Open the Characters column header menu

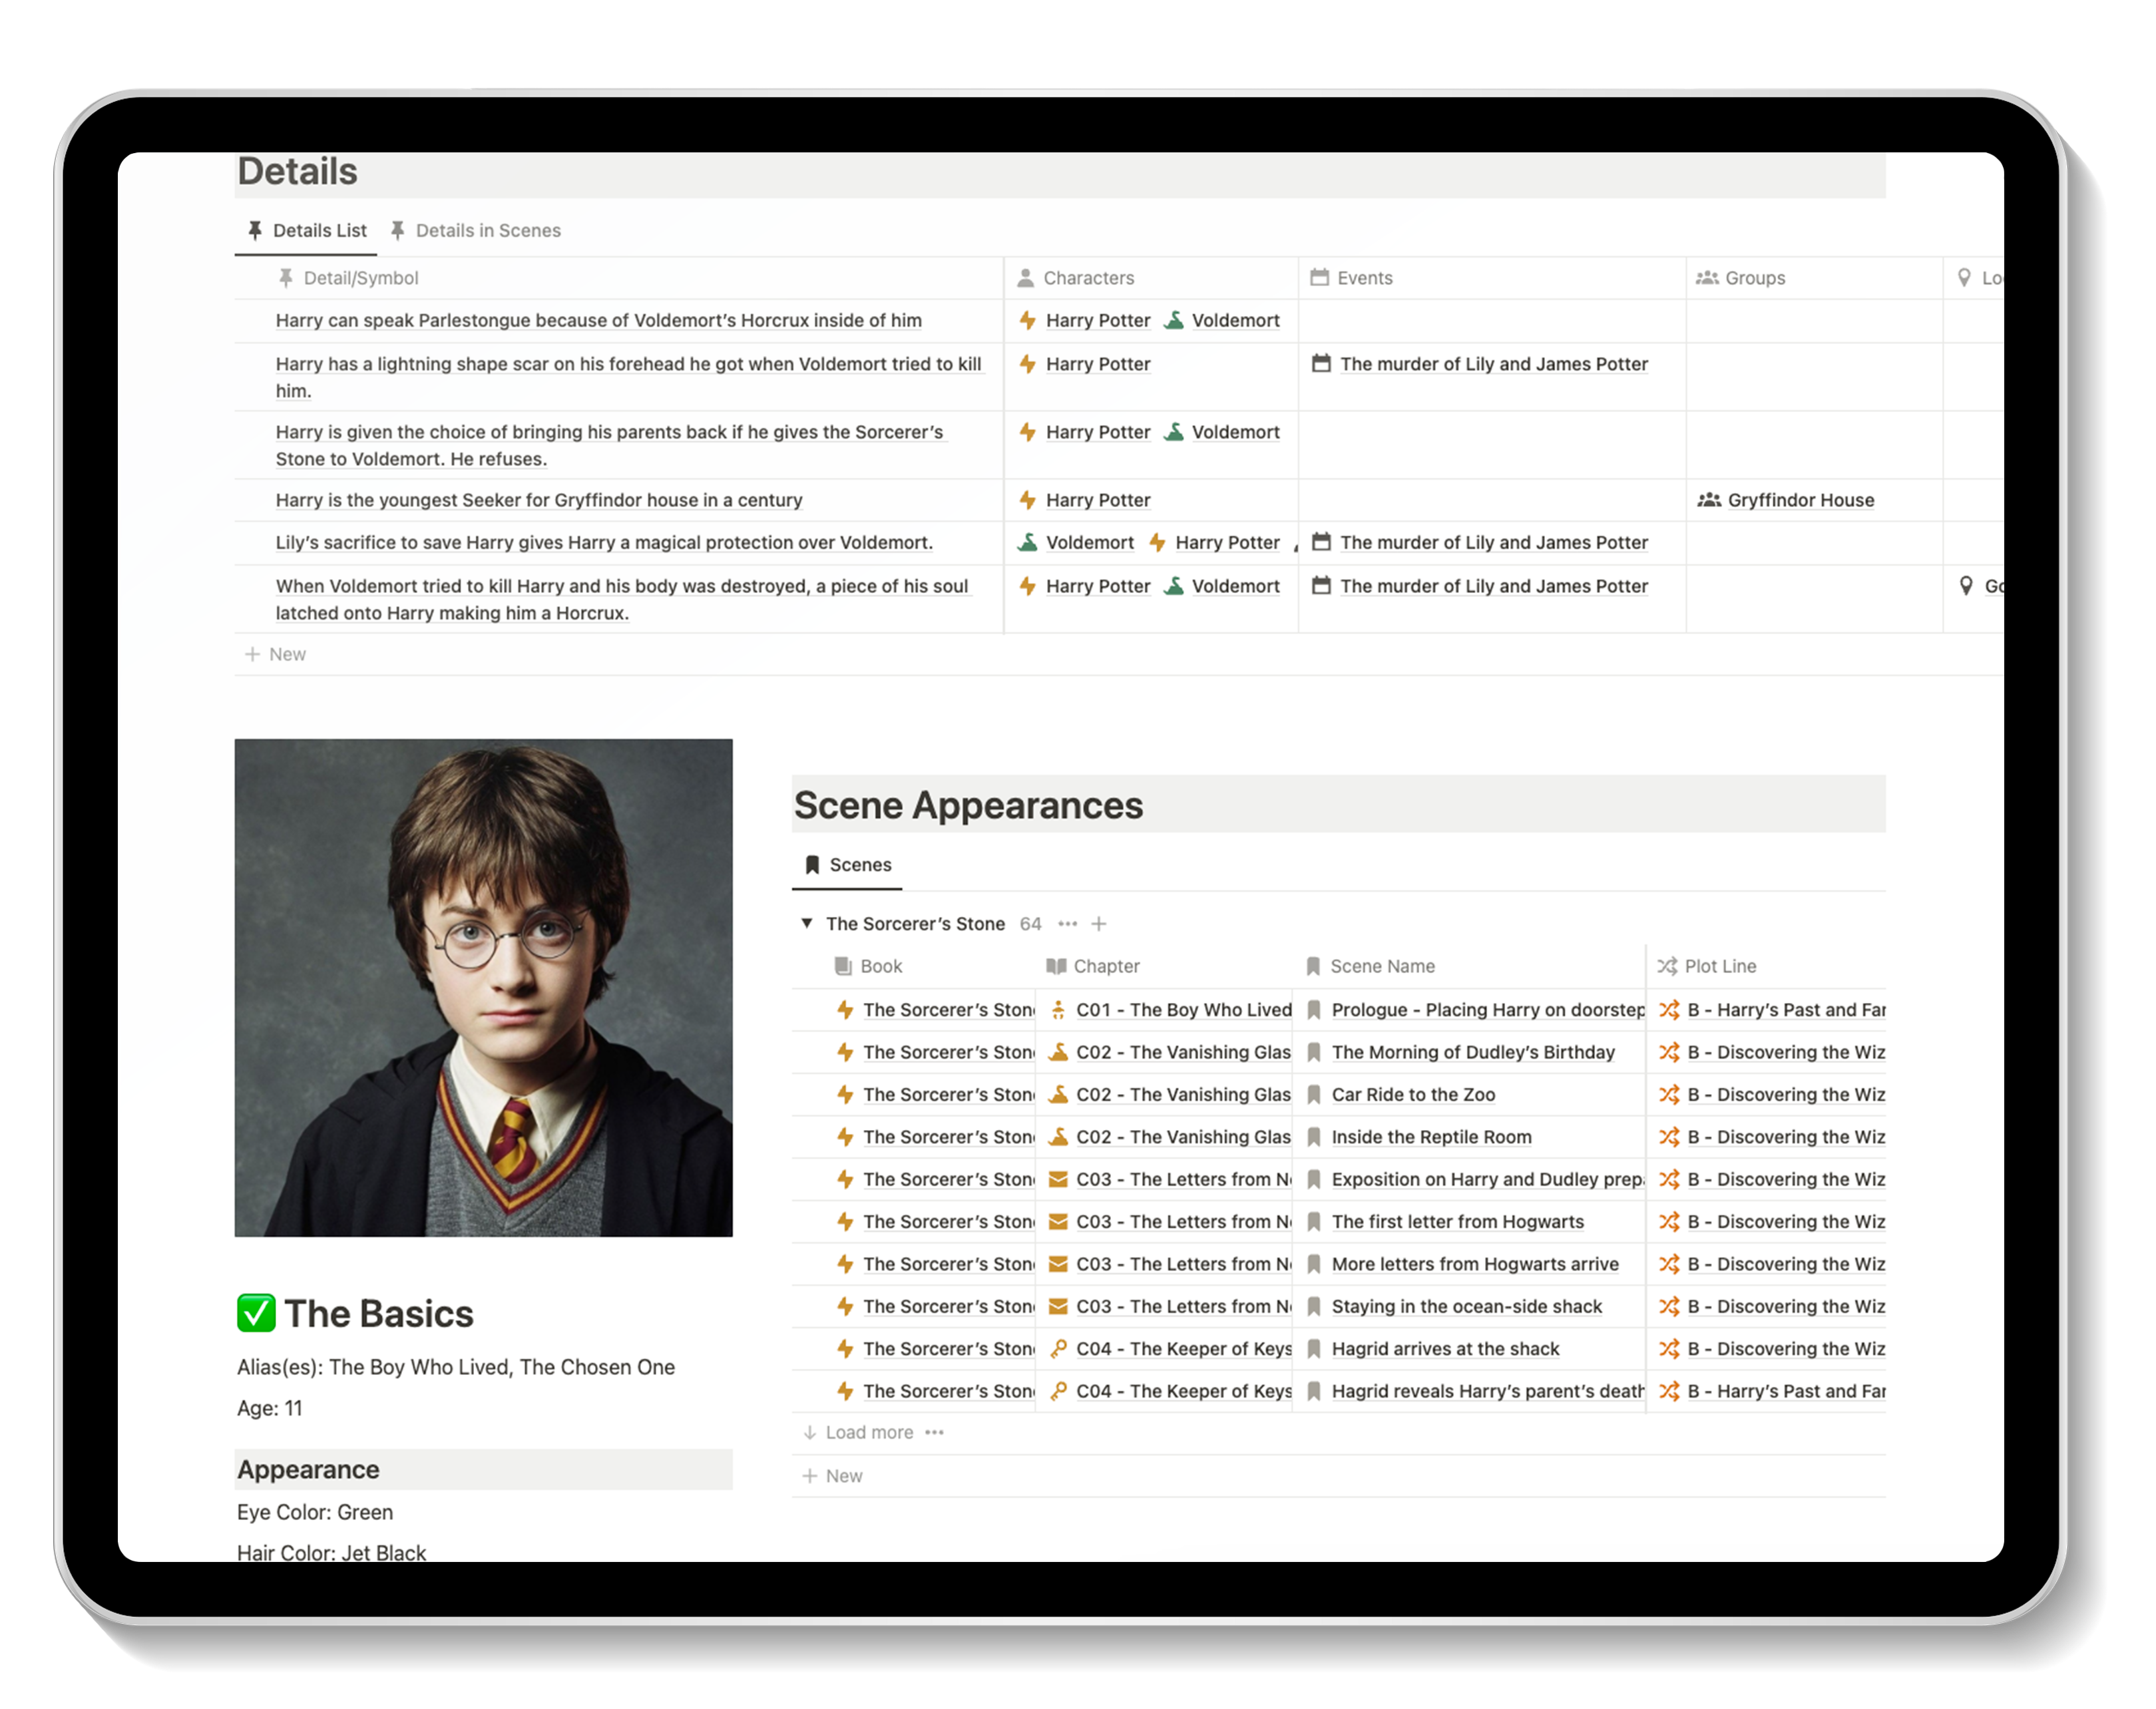1075,278
